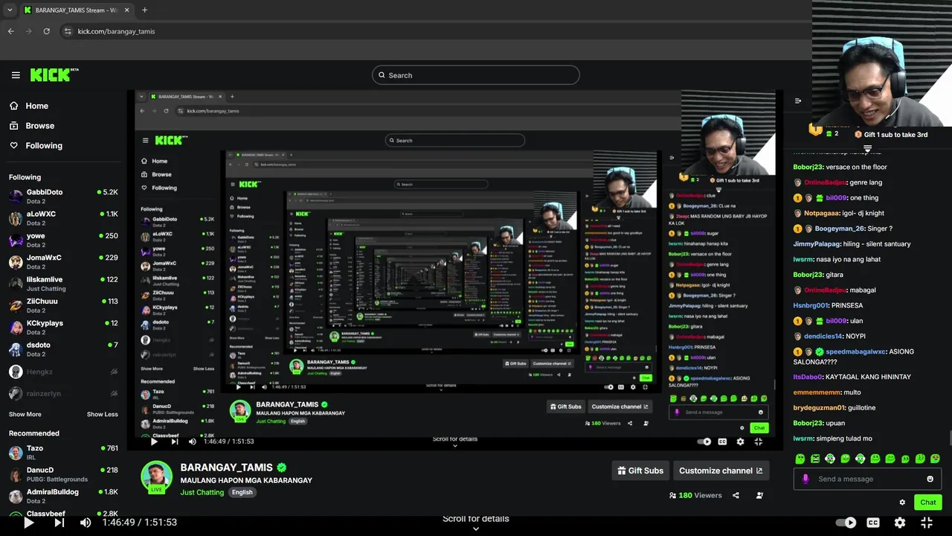952x536 pixels.
Task: Open yowe channel in Following list
Action: pyautogui.click(x=63, y=240)
